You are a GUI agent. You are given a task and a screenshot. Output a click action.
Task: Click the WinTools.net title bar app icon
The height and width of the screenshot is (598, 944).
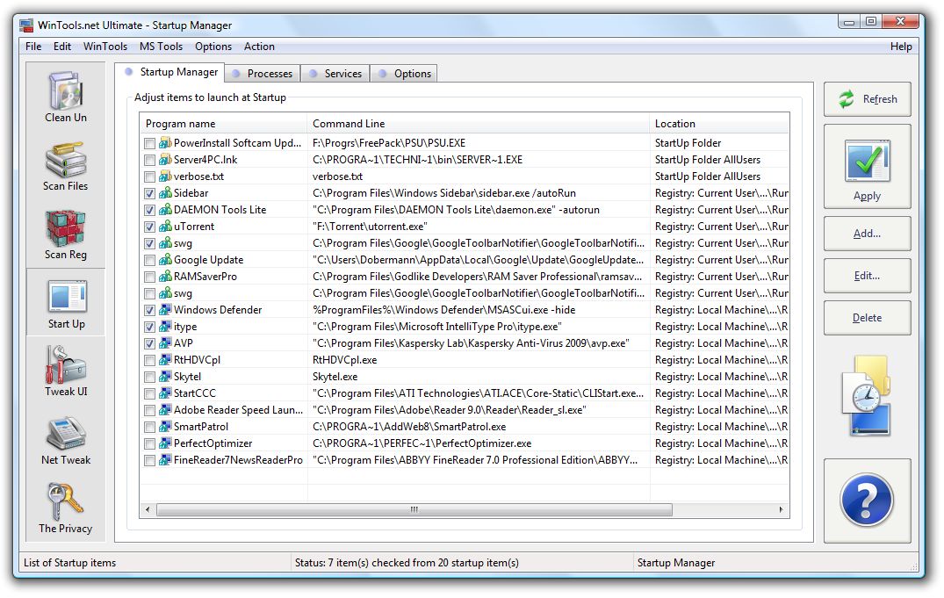click(25, 25)
